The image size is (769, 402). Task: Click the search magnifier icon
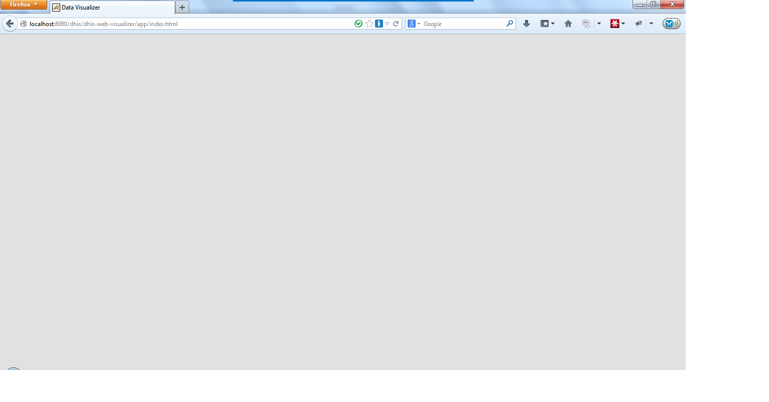pyautogui.click(x=510, y=23)
